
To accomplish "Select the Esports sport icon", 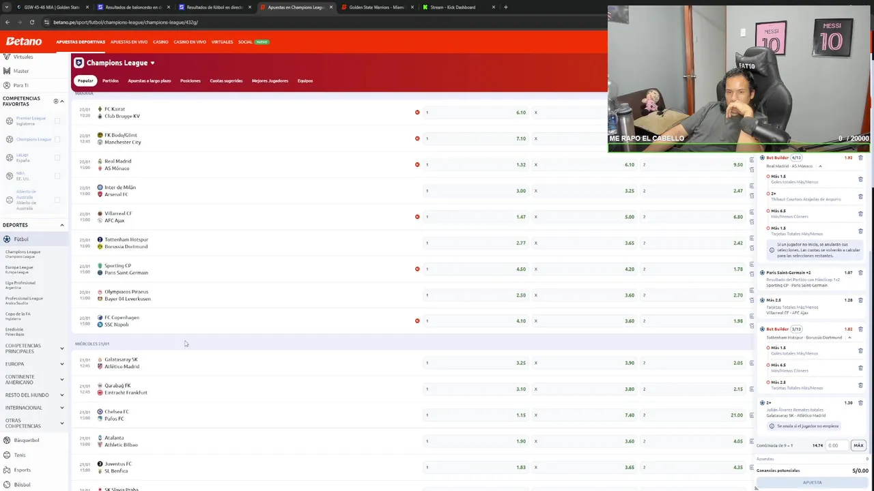I will (7, 470).
